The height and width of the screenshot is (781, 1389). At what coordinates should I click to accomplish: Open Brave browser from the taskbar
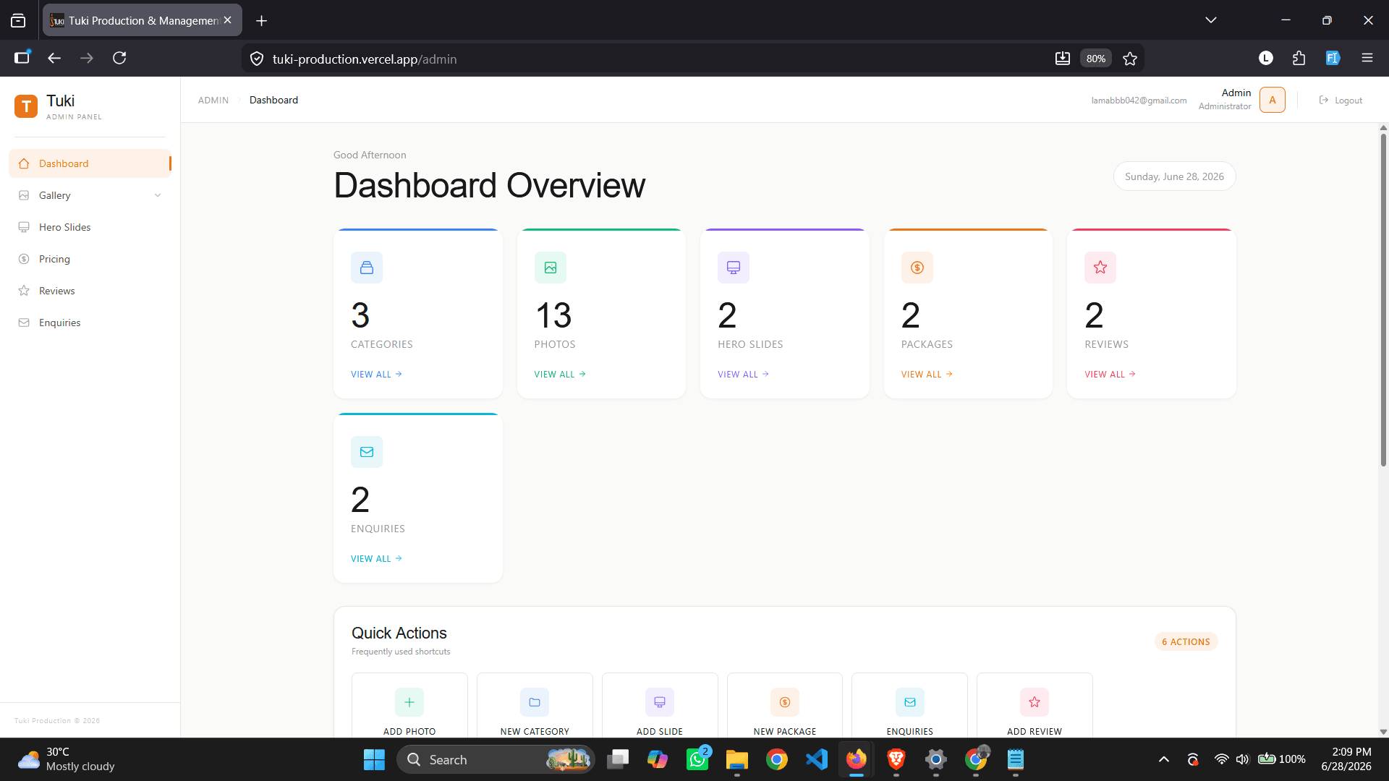(896, 759)
